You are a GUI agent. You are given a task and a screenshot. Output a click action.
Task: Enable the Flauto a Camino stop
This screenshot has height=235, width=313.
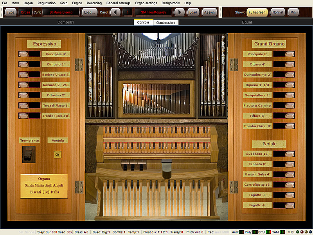289,105
